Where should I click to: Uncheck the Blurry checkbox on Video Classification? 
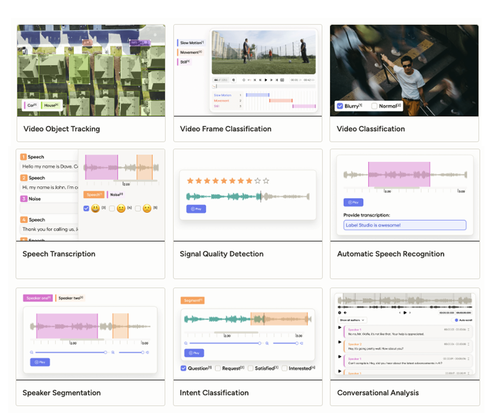pos(340,106)
